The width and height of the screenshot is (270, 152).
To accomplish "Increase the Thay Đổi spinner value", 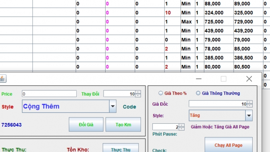I will tap(138, 92).
